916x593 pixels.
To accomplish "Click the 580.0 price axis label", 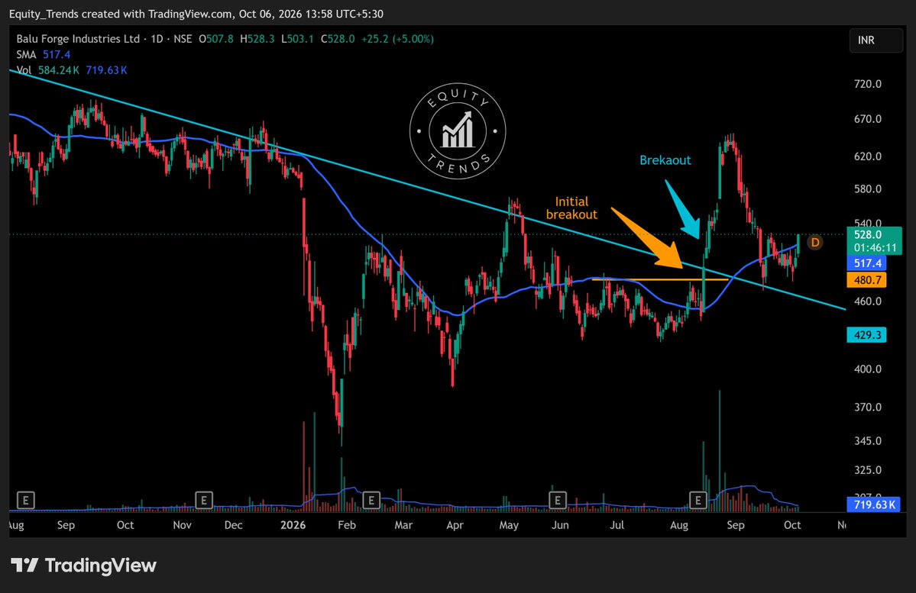I will (868, 189).
